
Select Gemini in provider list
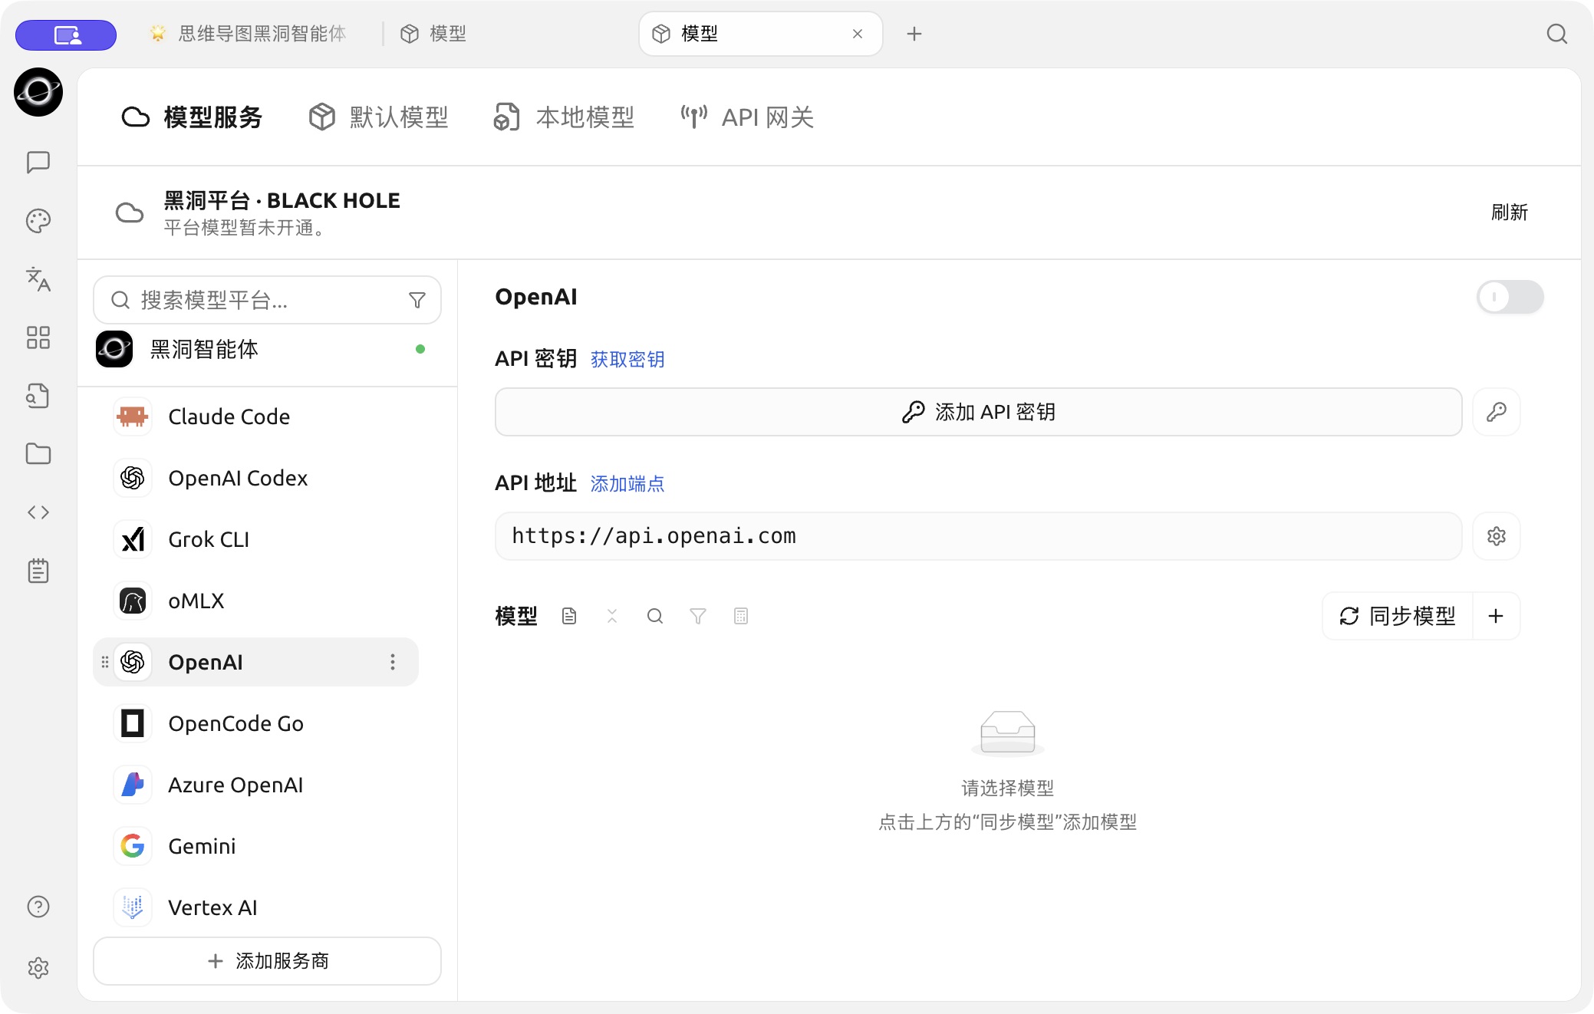pyautogui.click(x=257, y=846)
